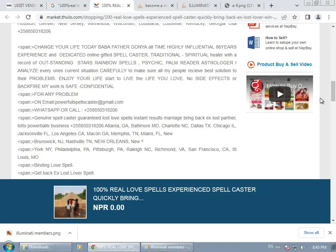Bookmark this page with the star icon
The width and height of the screenshot is (336, 252).
coord(295,17)
